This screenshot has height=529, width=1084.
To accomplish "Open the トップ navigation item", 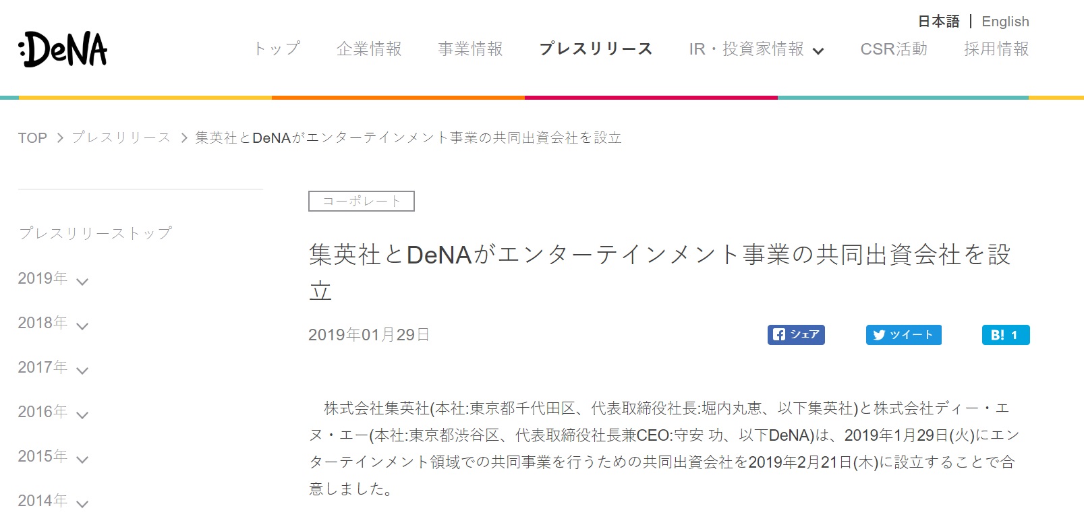I will point(276,49).
